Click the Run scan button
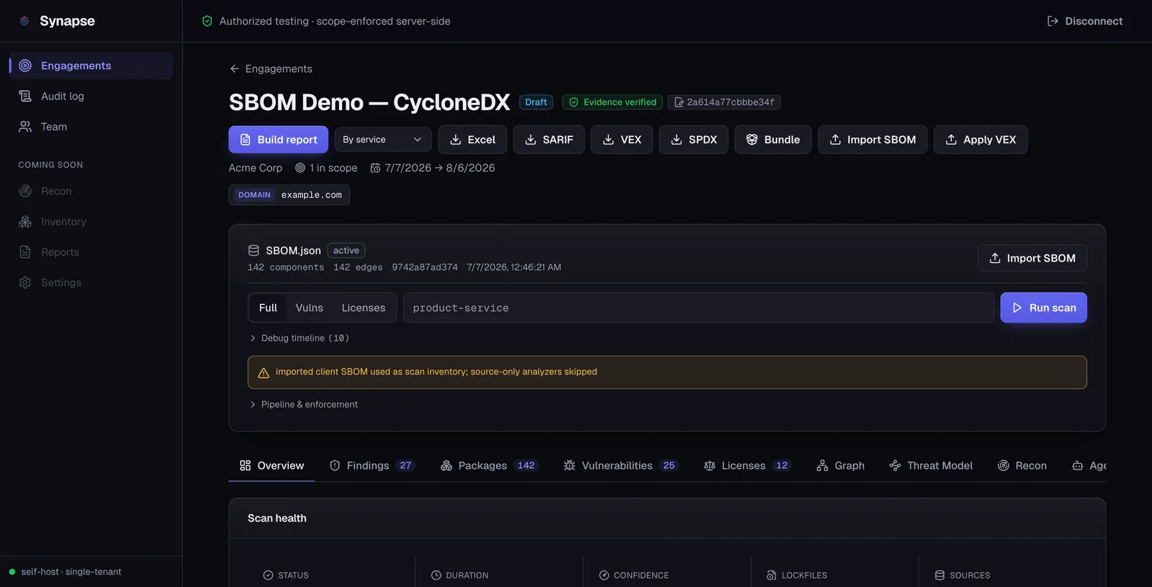This screenshot has width=1152, height=587. pyautogui.click(x=1043, y=308)
